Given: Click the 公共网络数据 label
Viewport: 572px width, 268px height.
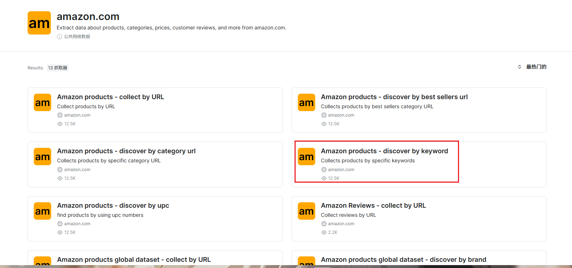Looking at the screenshot, I should (x=77, y=37).
